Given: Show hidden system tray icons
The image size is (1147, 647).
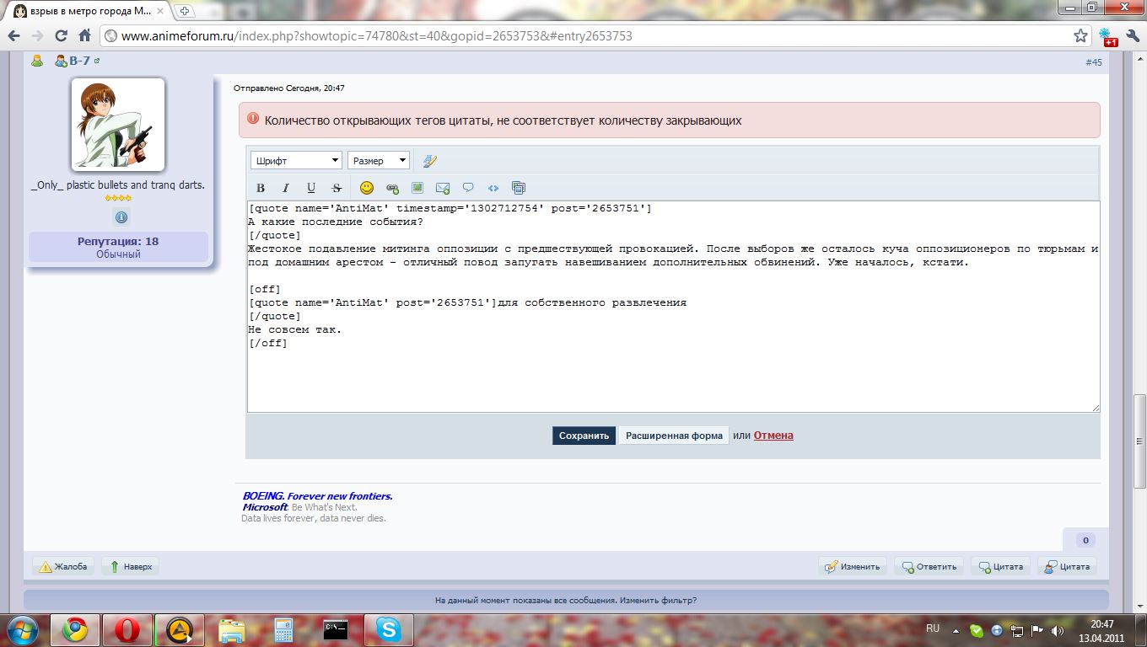Looking at the screenshot, I should click(x=957, y=629).
